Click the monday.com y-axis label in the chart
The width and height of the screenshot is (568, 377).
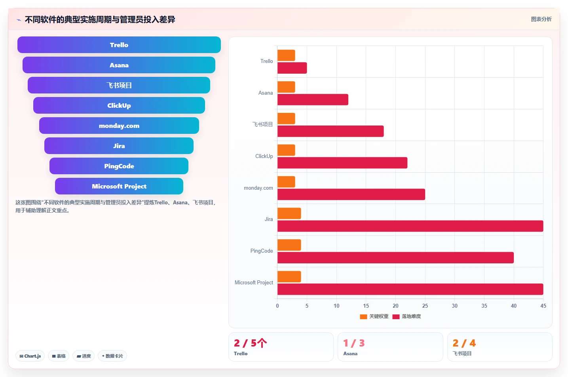(258, 188)
